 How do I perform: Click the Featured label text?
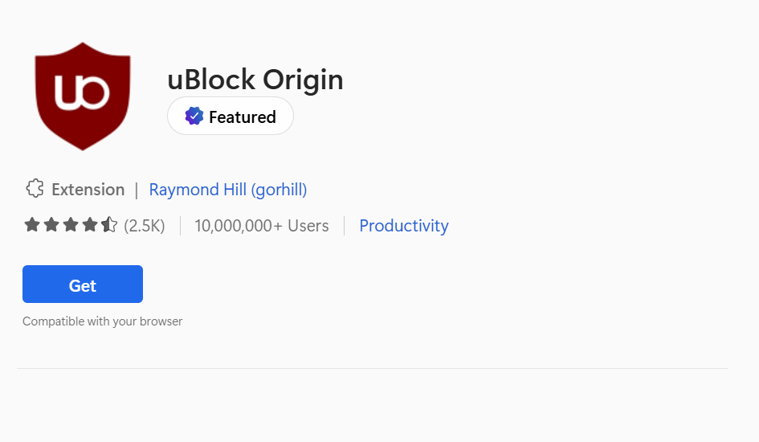tap(242, 117)
